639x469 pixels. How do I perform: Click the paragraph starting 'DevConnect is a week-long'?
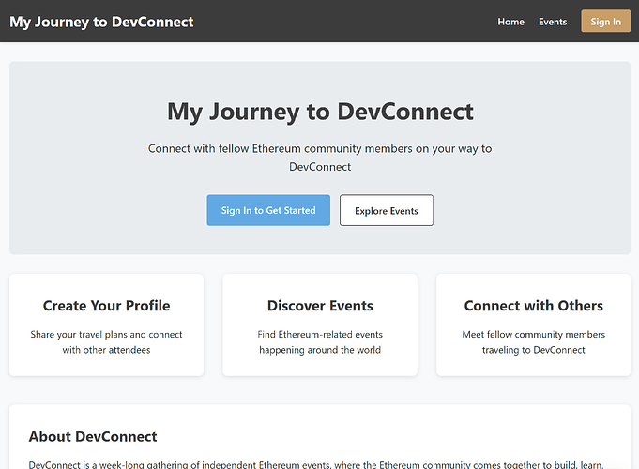coord(316,464)
